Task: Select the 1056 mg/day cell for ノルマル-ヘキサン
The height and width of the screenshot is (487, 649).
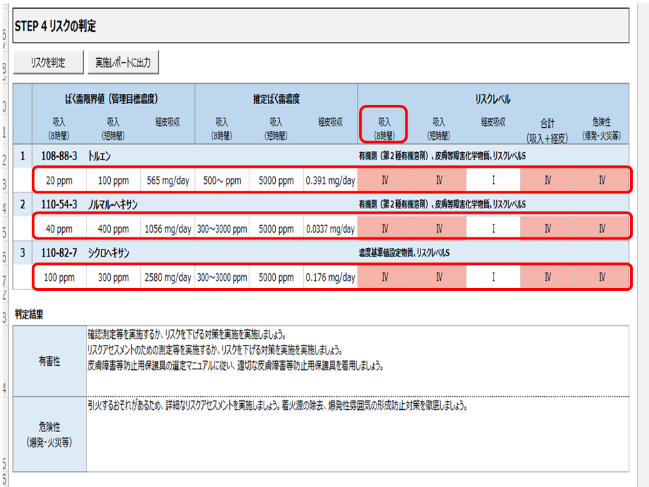Action: point(168,229)
